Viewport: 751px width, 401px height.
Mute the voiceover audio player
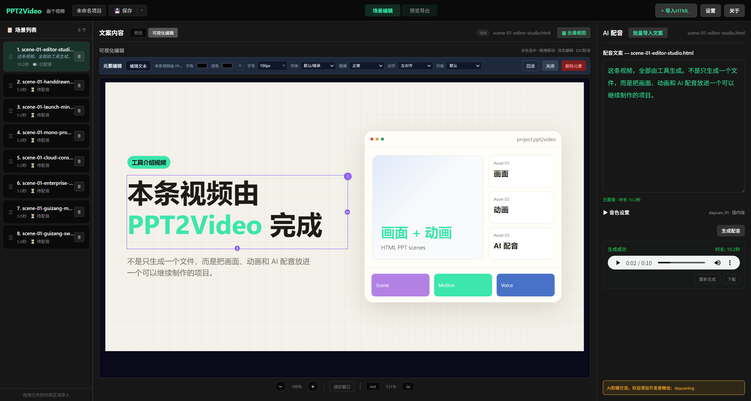(717, 263)
